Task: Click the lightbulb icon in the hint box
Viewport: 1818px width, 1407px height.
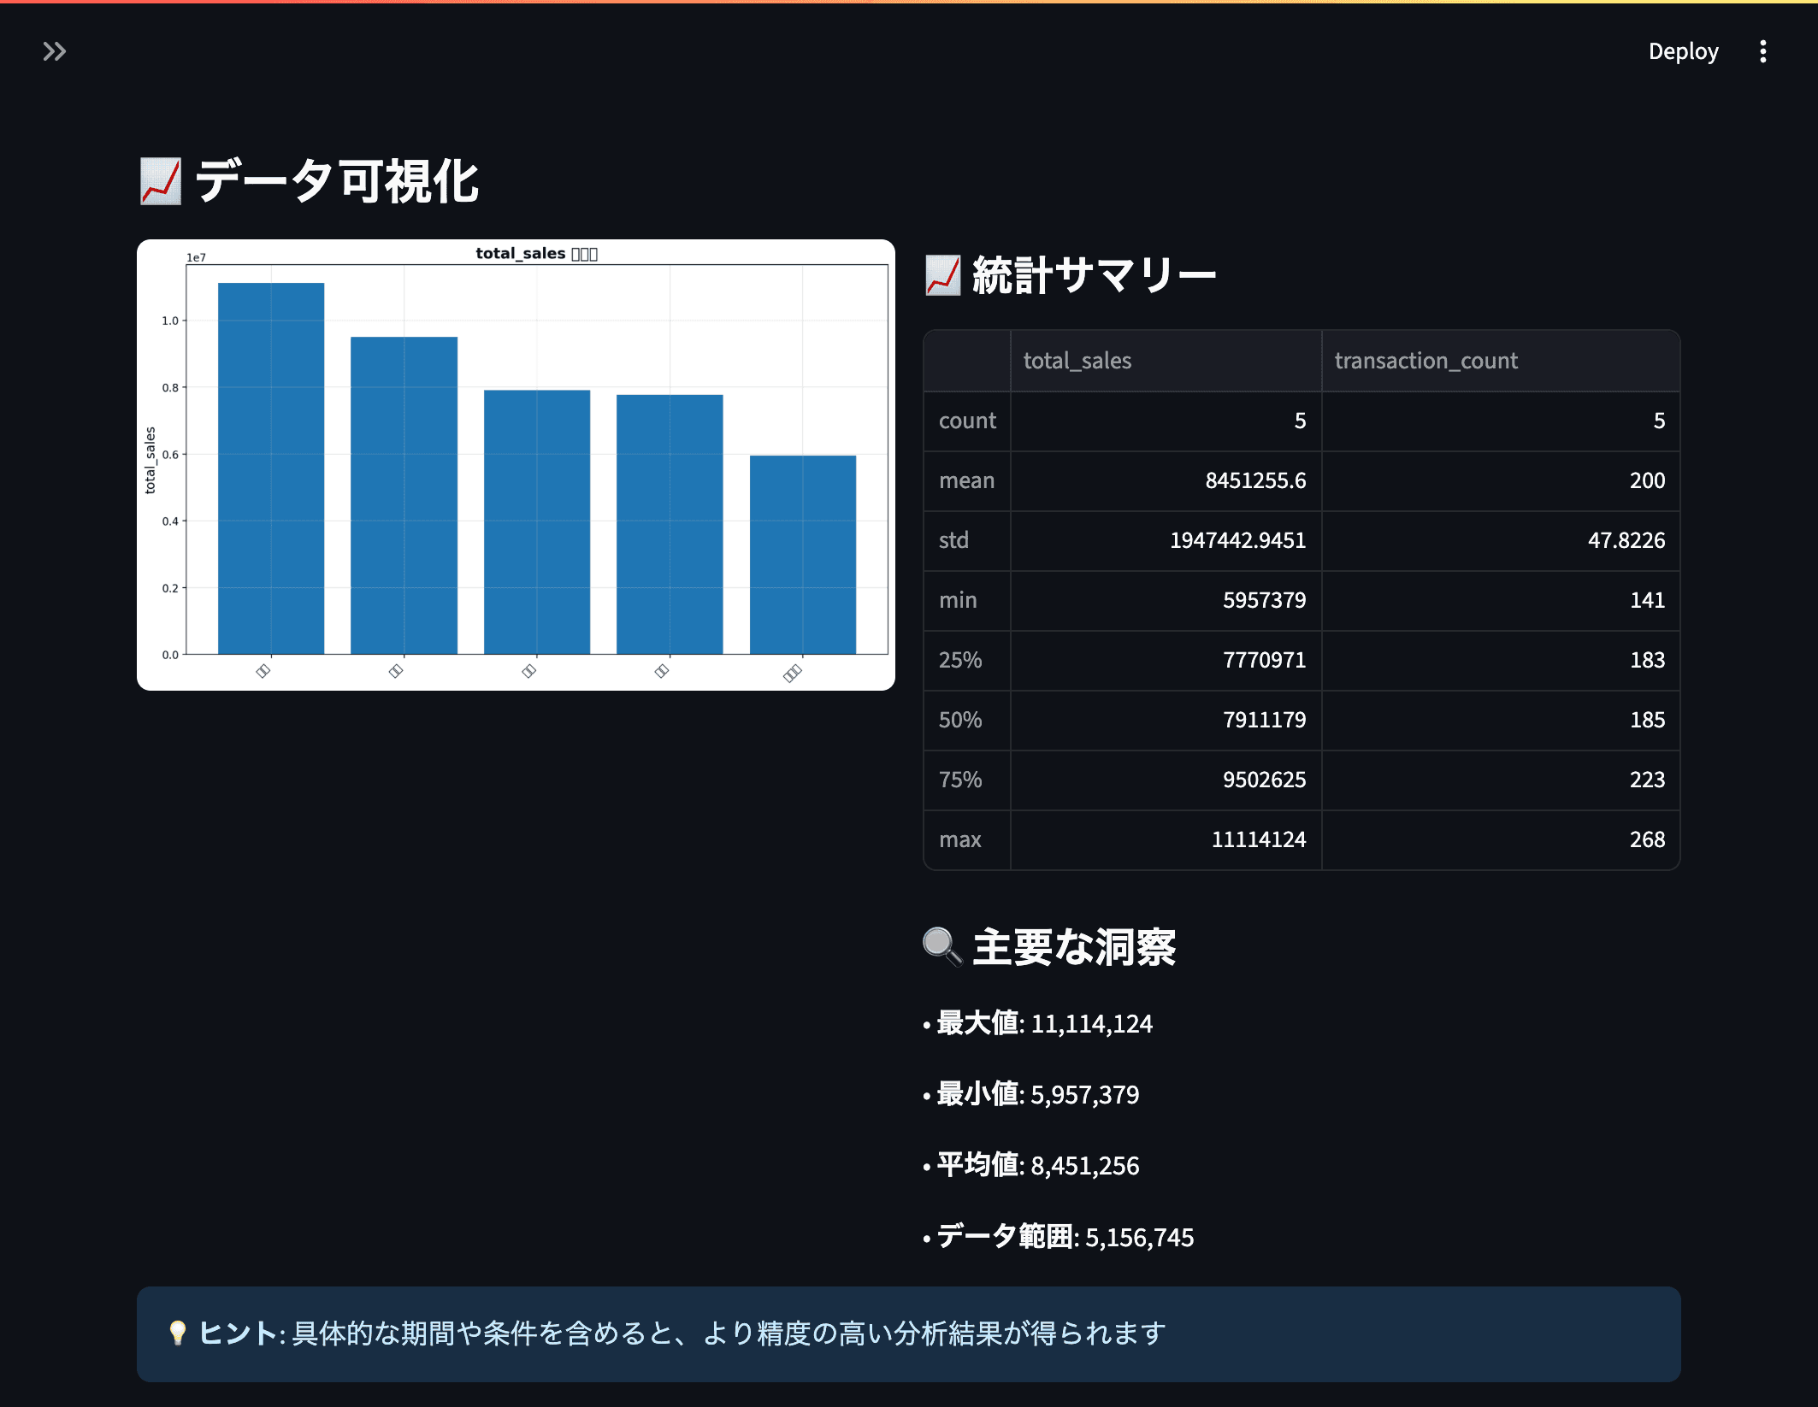Action: tap(177, 1332)
